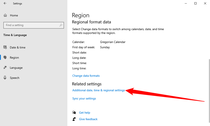The image size is (210, 126).
Task: Open Additional date, time & regional settings
Action: point(99,90)
